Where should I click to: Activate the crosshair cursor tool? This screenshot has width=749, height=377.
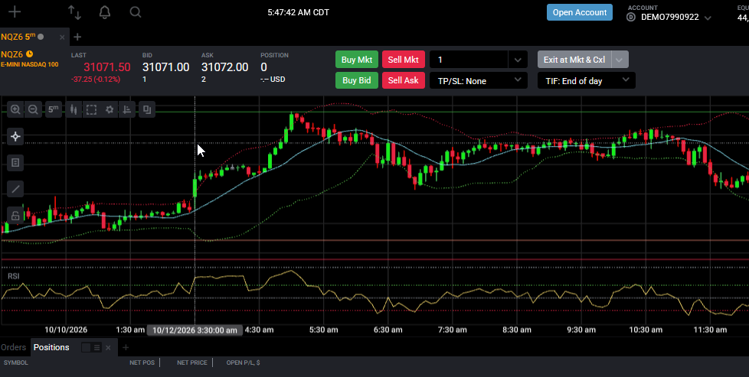15,137
